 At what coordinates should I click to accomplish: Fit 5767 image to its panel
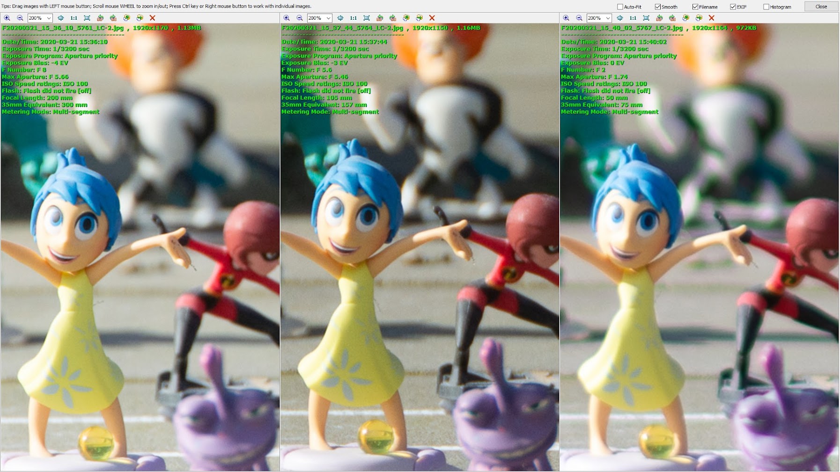646,18
